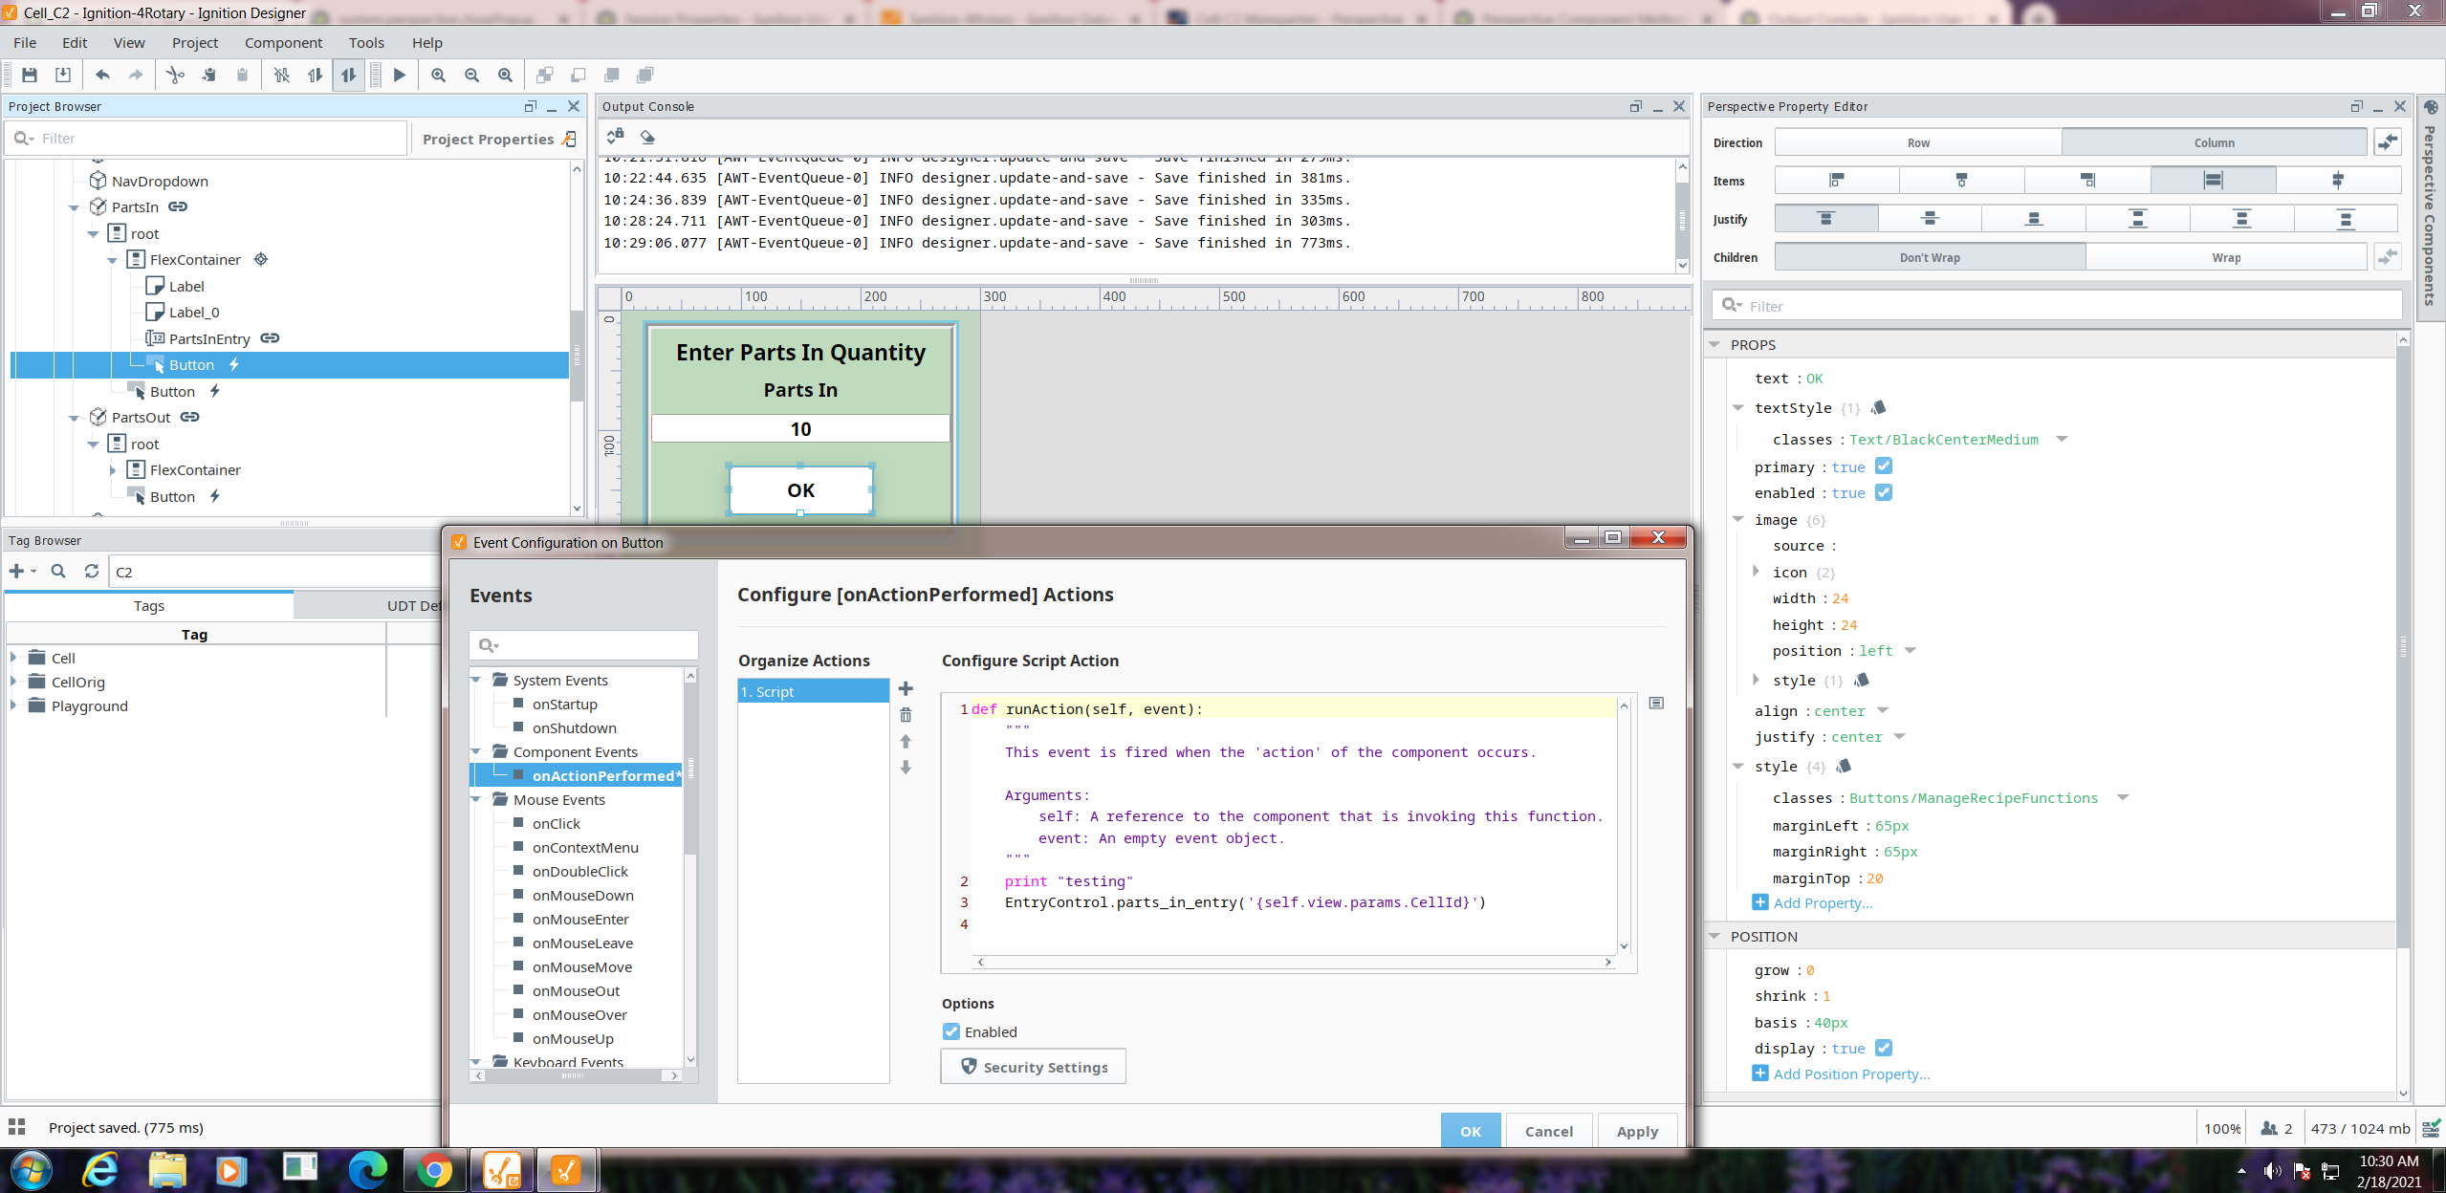Refresh tags in Tag Browser

point(92,571)
